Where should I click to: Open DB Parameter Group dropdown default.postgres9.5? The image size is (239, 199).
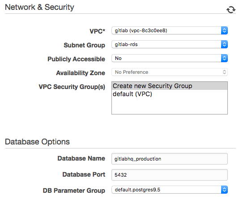click(x=170, y=190)
